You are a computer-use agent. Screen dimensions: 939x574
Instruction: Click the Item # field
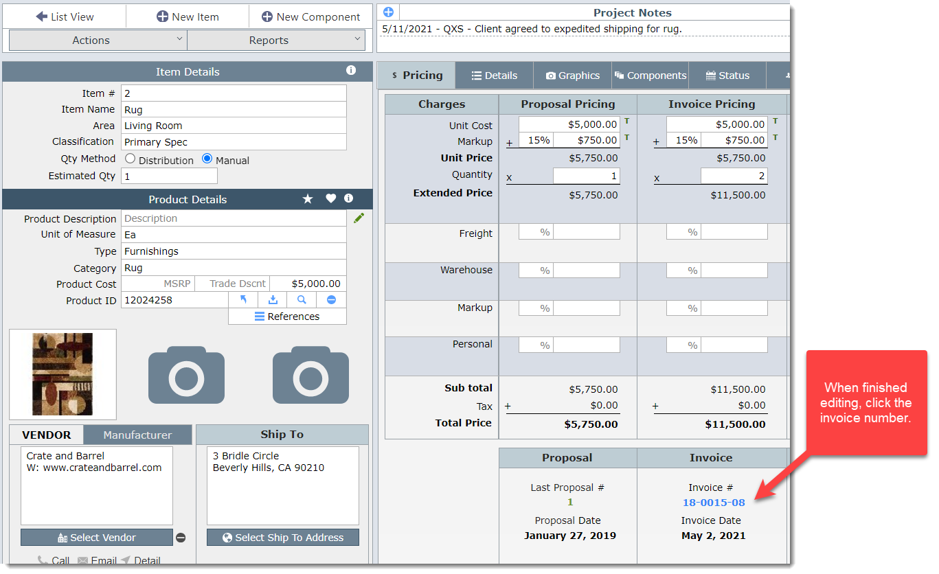click(234, 93)
